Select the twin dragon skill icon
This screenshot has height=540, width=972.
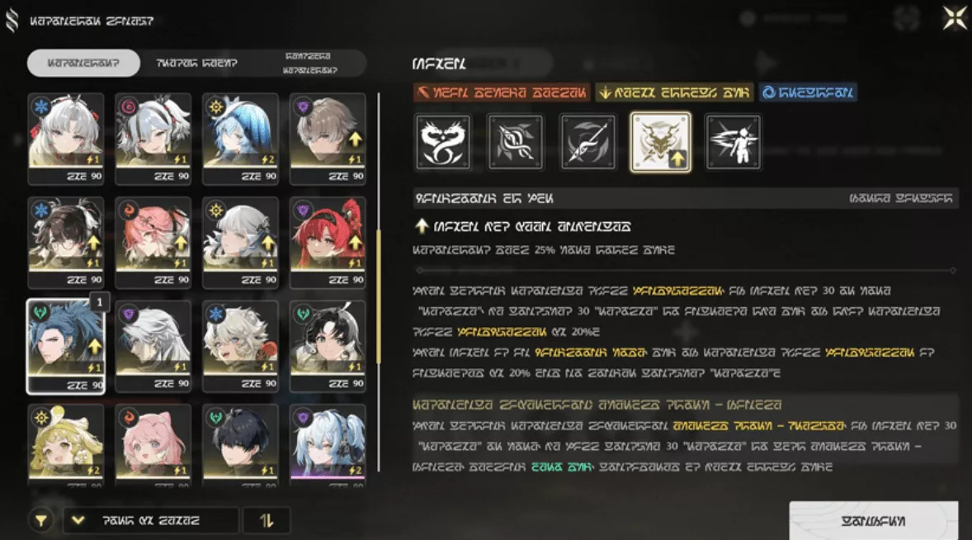(x=442, y=142)
